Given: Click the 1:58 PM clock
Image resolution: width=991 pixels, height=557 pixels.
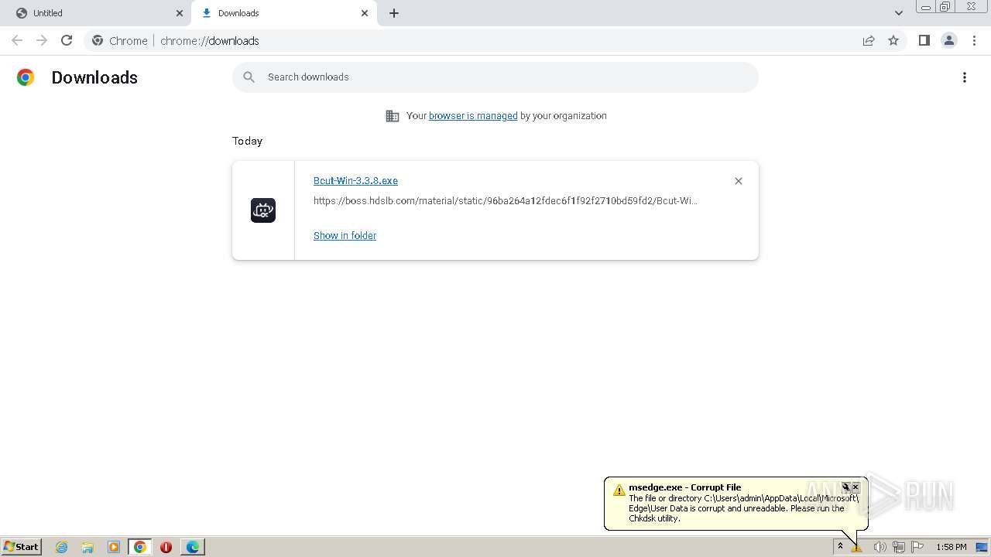Looking at the screenshot, I should click(x=951, y=547).
